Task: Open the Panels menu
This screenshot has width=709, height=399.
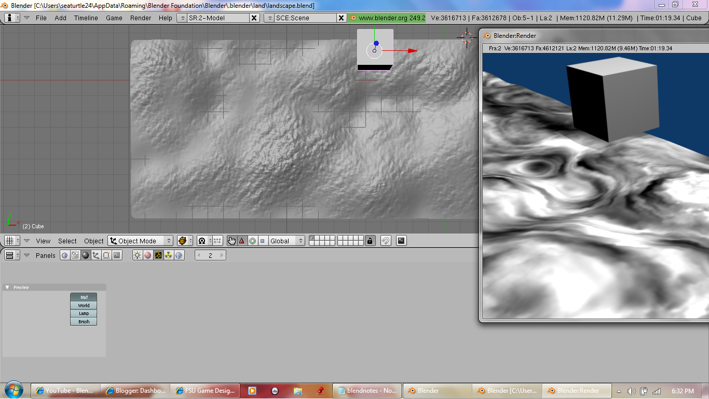Action: click(x=46, y=255)
